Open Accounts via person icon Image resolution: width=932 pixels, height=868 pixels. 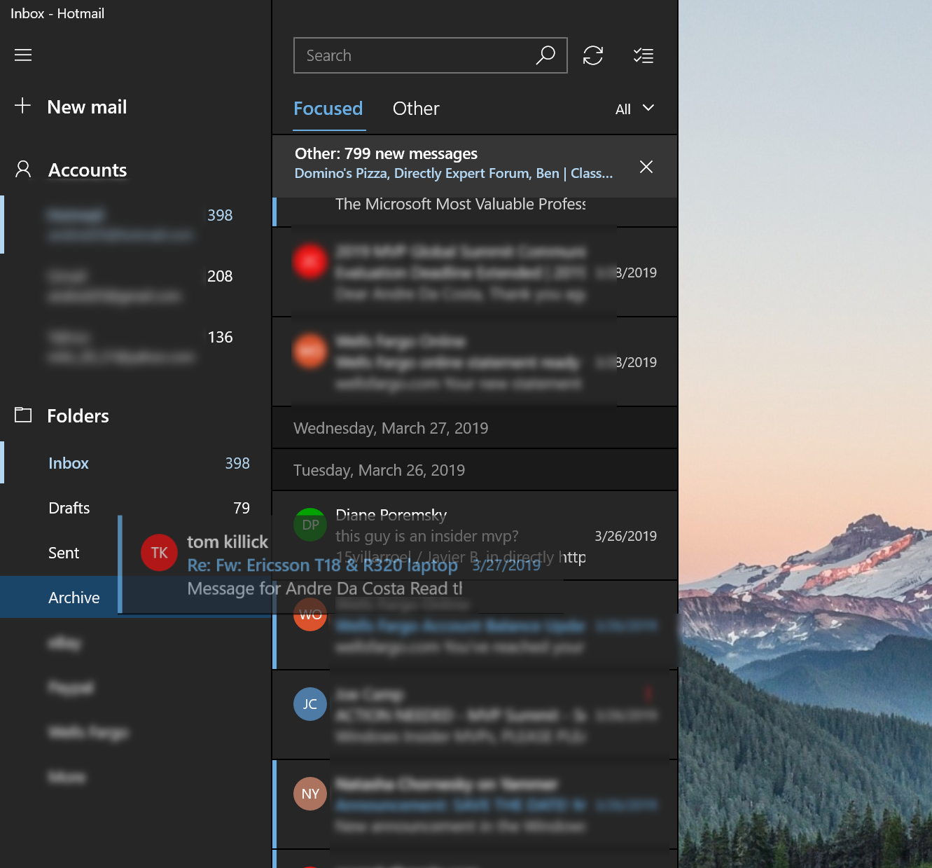coord(23,170)
